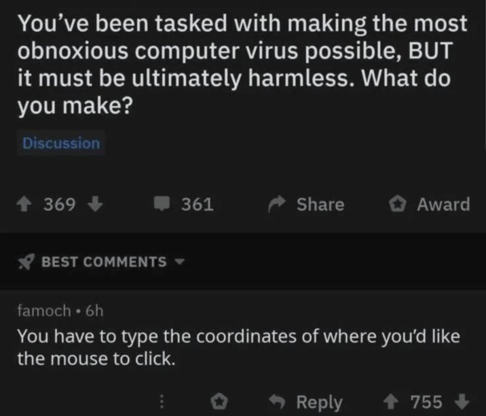Click the Award badge icon on post
Image resolution: width=486 pixels, height=416 pixels.
[397, 204]
